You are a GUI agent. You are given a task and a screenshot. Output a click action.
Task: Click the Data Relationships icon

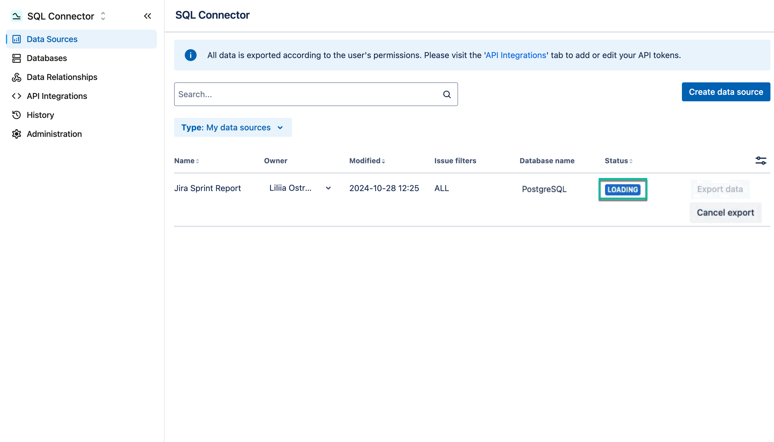[x=17, y=77]
